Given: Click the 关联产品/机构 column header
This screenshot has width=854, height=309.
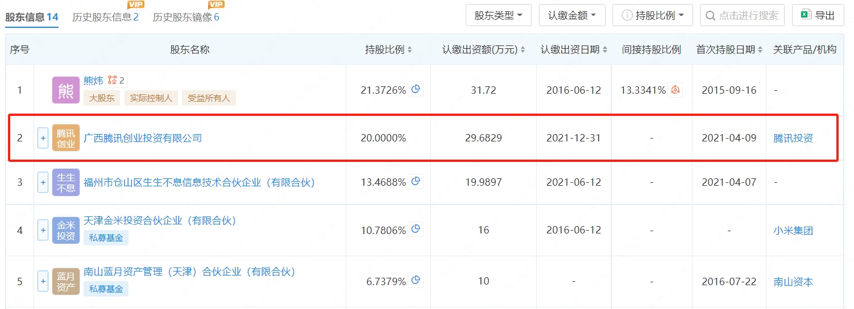Looking at the screenshot, I should pyautogui.click(x=805, y=50).
